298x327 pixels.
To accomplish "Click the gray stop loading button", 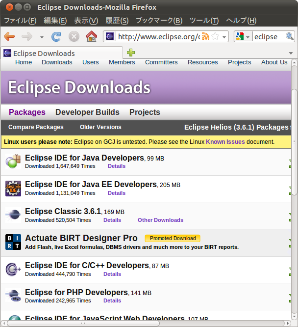I will [x=74, y=36].
